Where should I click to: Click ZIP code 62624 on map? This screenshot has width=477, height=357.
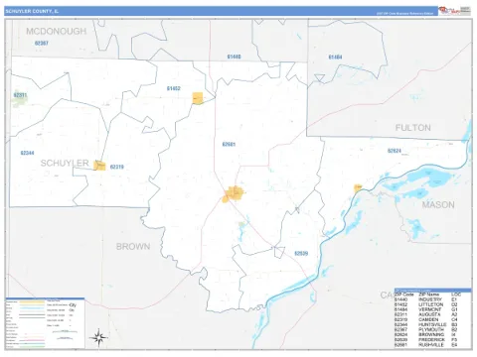click(395, 151)
